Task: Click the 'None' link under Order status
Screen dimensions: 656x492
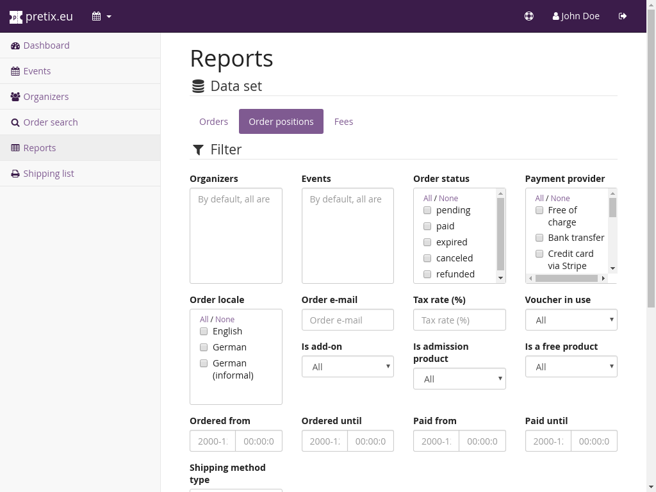Action: click(x=448, y=199)
